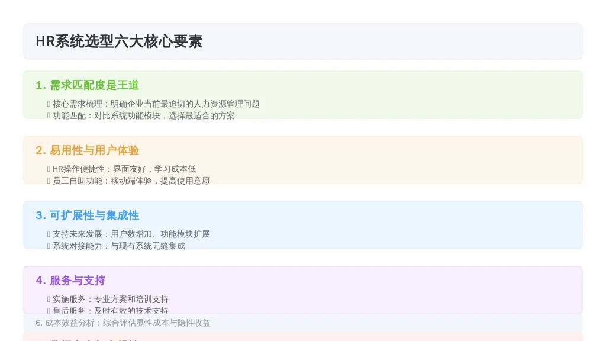Click bullet 支持未来发展：用户数增加、功能模块扩展
This screenshot has height=341, width=606.
pos(131,234)
